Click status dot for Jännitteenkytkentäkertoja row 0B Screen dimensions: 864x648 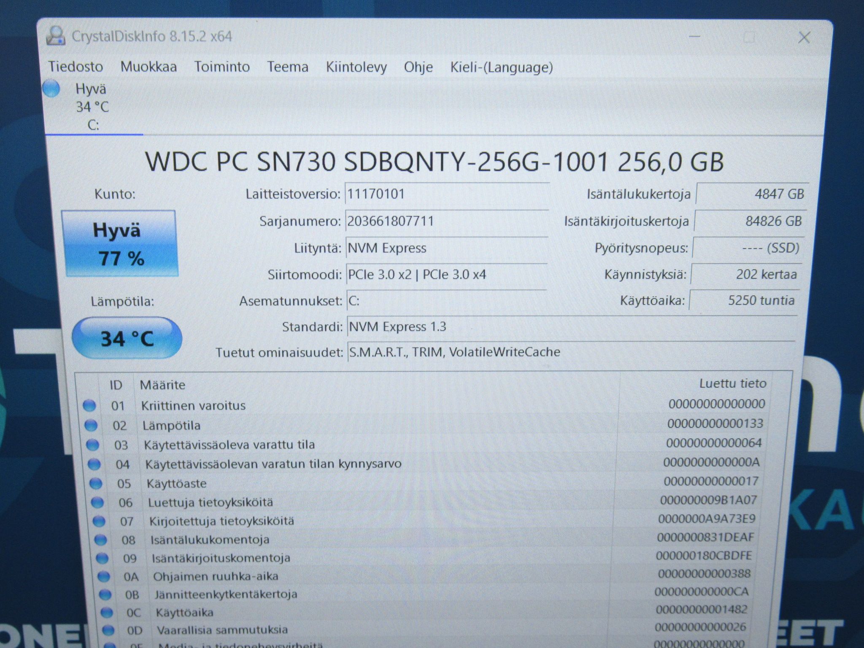pos(105,594)
